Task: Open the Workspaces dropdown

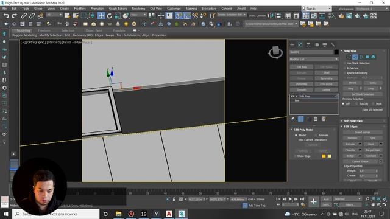Action: 371,9
